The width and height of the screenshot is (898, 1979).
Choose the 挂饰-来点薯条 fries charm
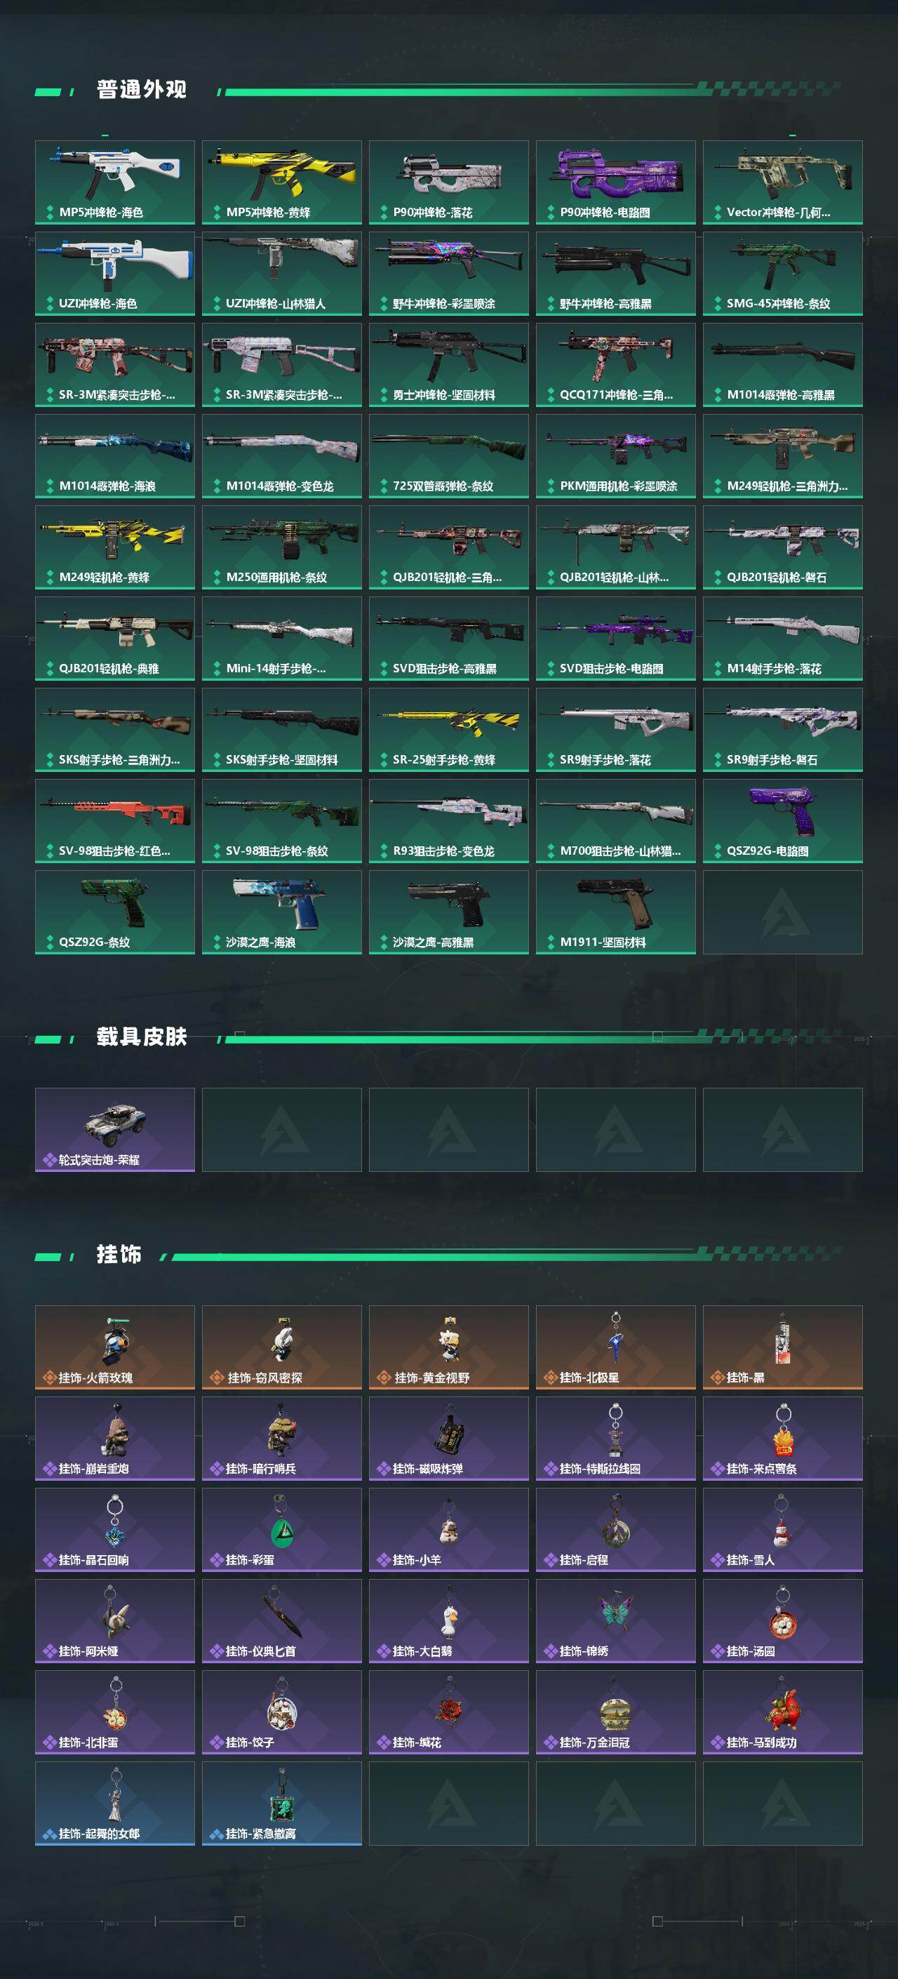pos(783,1439)
